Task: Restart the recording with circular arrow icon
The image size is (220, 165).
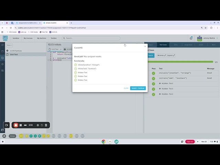Action: [42, 125]
